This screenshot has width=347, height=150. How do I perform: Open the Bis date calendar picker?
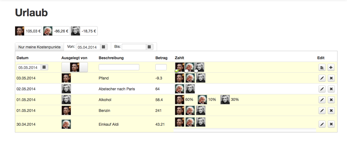pyautogui.click(x=149, y=47)
